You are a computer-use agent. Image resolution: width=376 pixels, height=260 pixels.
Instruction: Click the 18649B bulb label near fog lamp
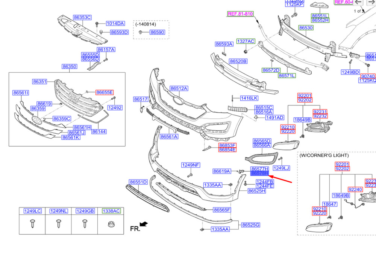303,120
